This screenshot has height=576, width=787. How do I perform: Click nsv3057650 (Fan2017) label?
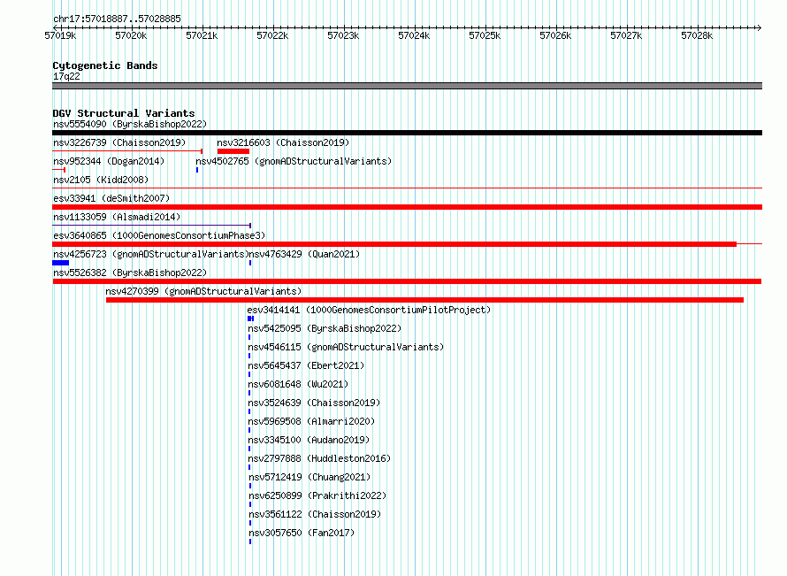(x=302, y=533)
